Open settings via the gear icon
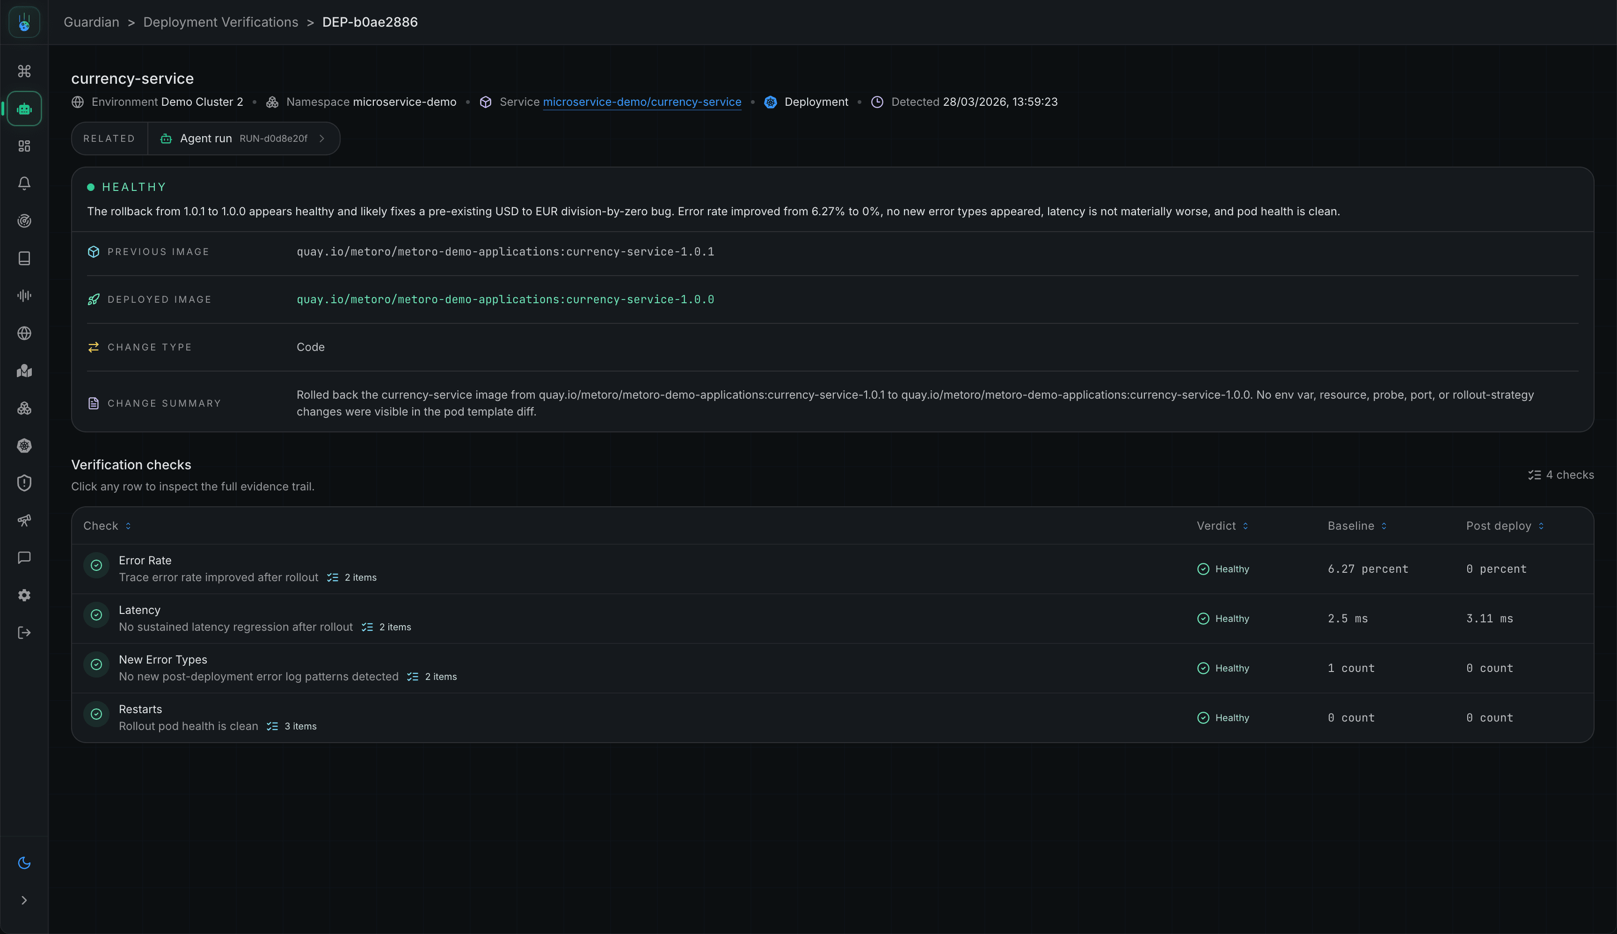Viewport: 1617px width, 934px height. click(24, 595)
